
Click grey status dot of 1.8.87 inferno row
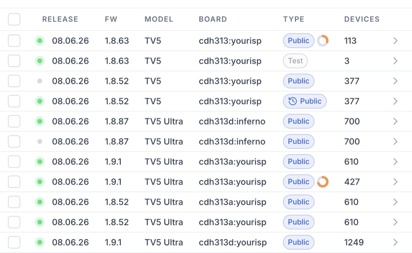(x=40, y=141)
